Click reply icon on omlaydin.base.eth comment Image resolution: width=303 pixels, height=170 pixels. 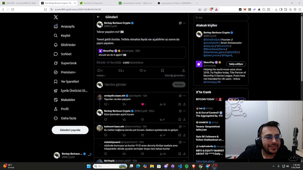(x=106, y=104)
